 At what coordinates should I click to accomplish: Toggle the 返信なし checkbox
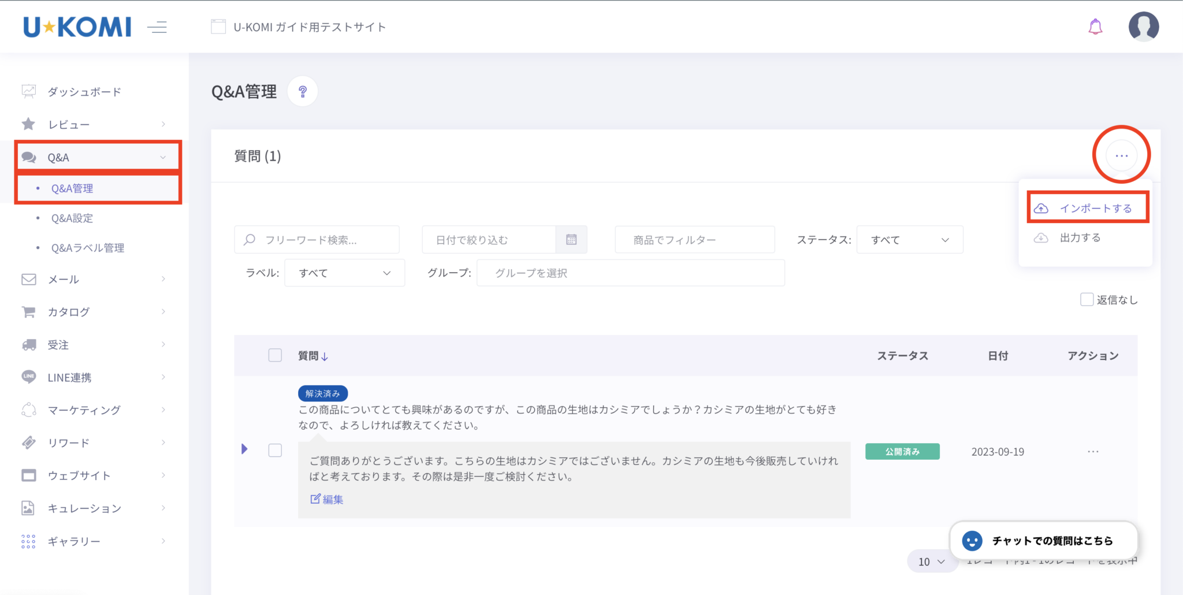coord(1087,299)
